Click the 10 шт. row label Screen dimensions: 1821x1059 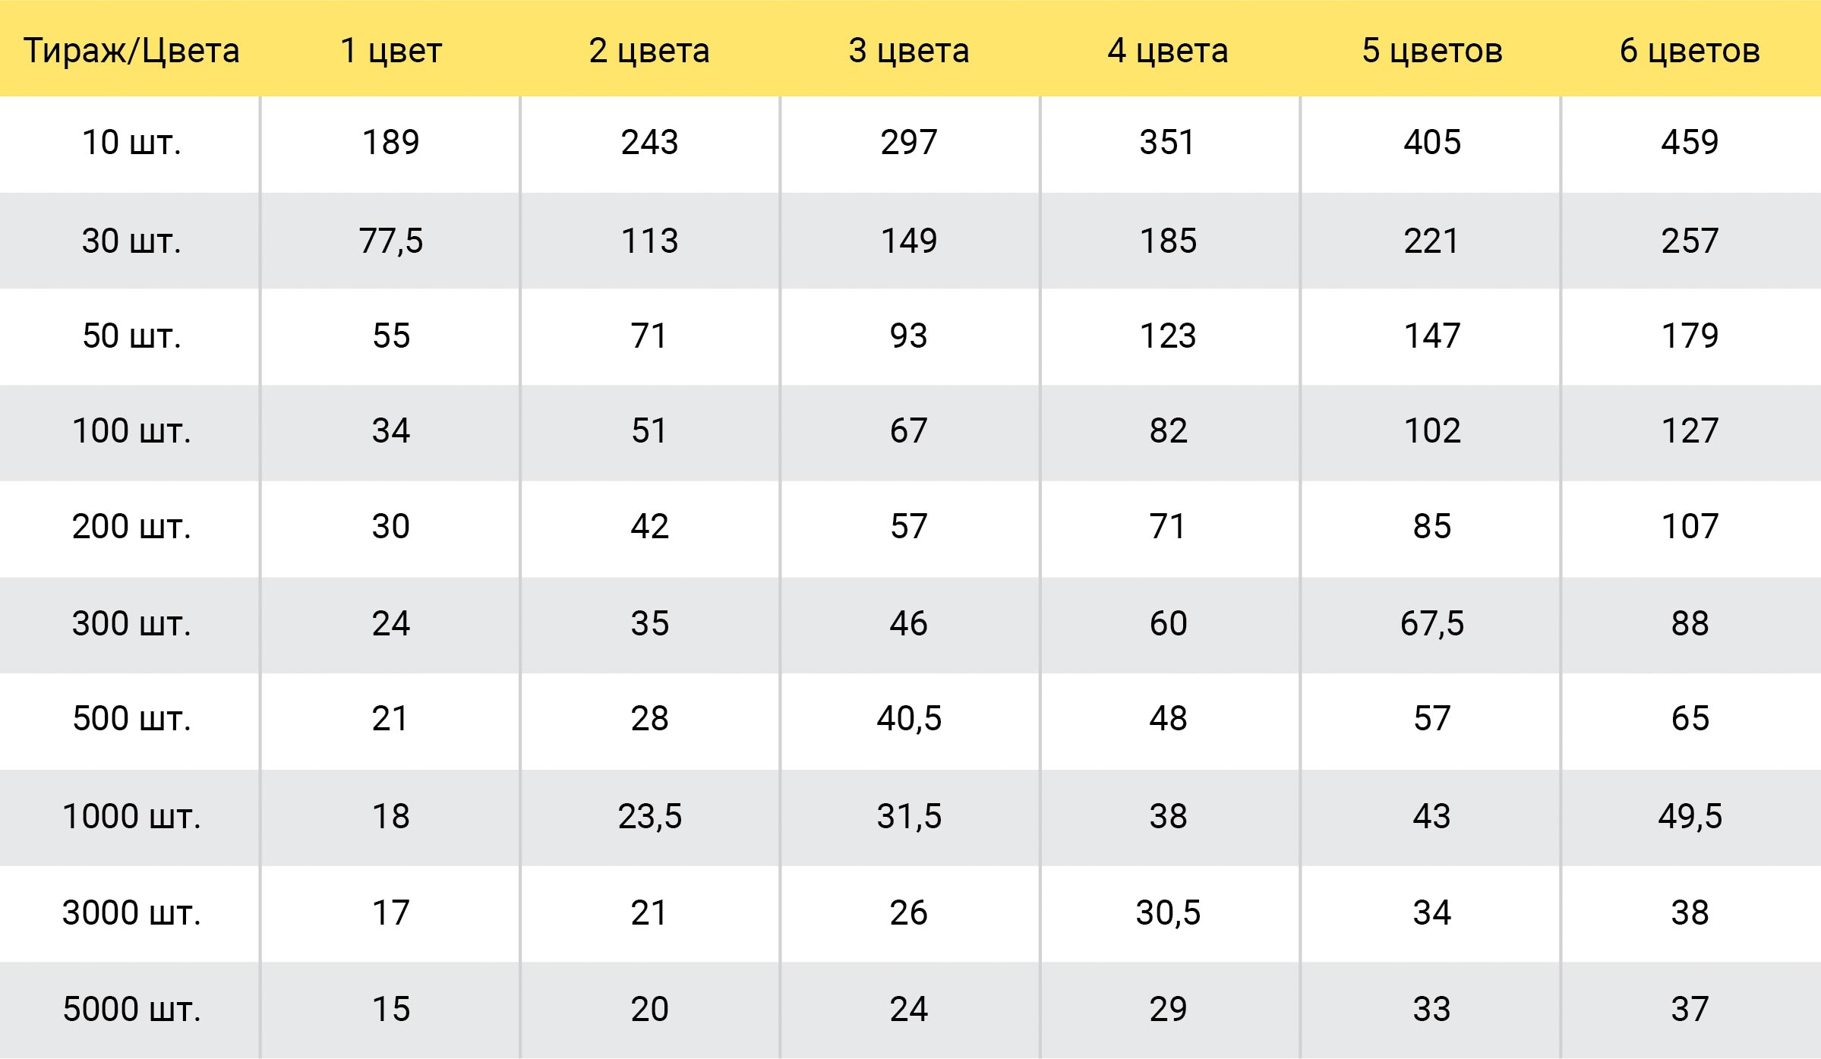click(x=131, y=142)
